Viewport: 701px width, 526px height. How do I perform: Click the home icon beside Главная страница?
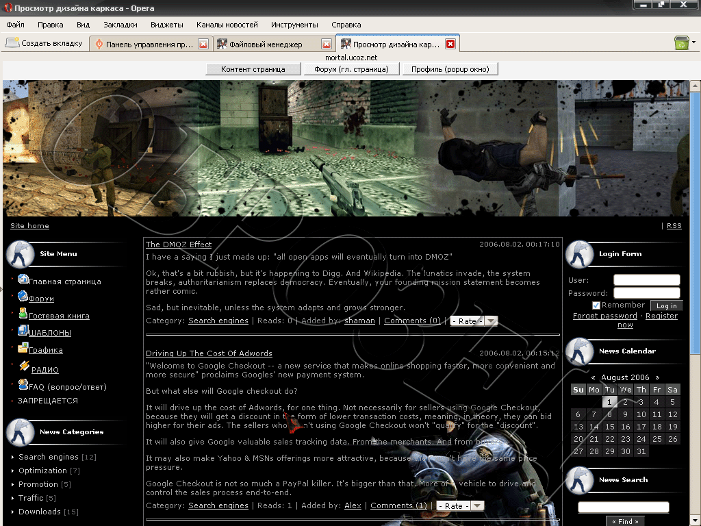coord(23,279)
